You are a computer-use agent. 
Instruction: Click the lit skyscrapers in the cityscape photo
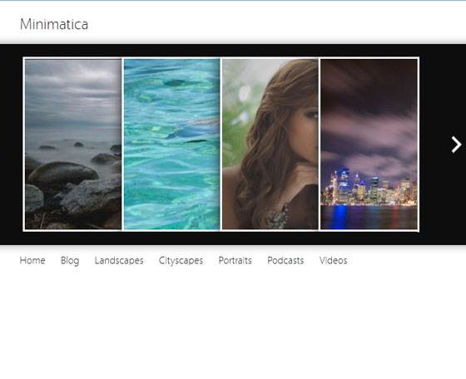click(369, 187)
